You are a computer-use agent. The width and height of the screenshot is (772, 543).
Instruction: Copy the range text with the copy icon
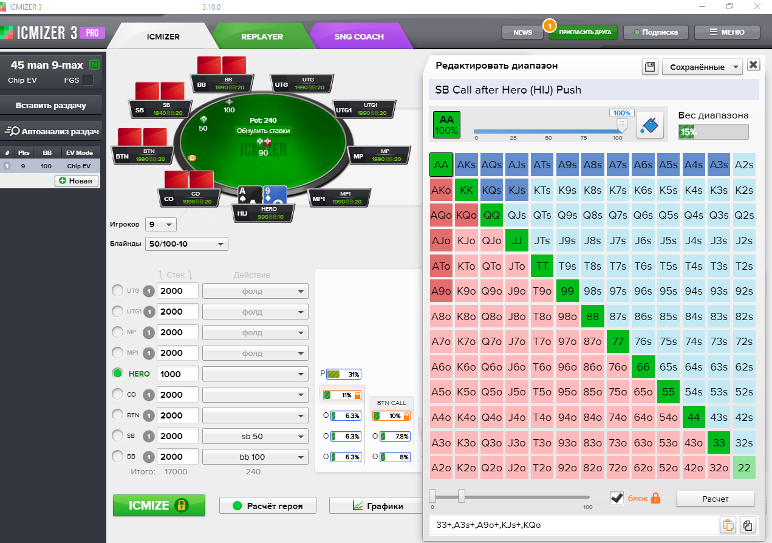point(748,525)
